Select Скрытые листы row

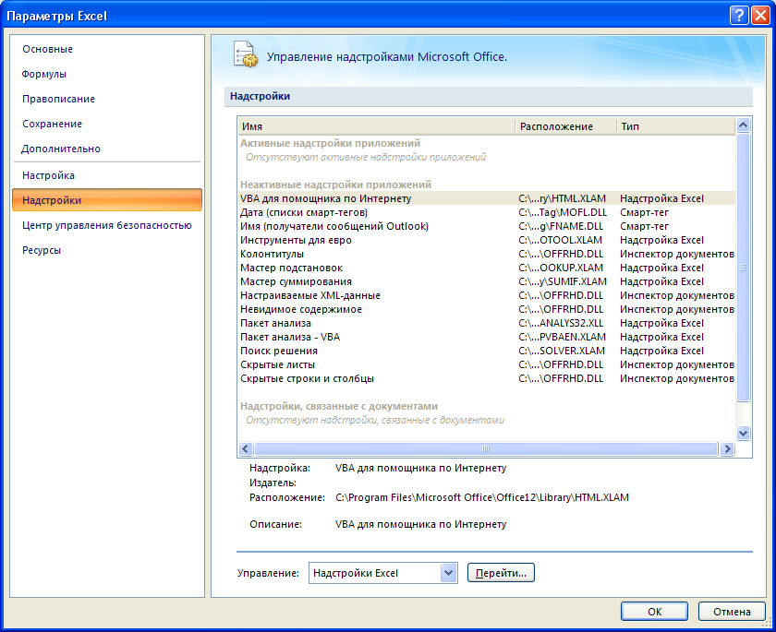point(487,364)
